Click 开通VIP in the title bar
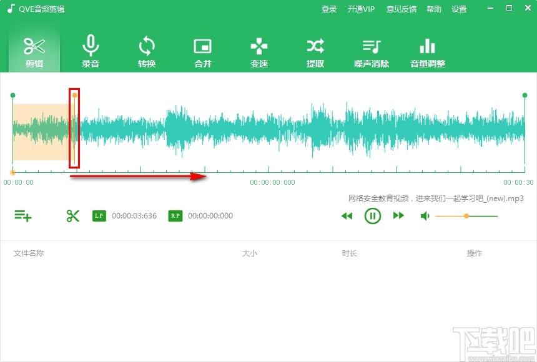Image resolution: width=537 pixels, height=362 pixels. coord(361,9)
